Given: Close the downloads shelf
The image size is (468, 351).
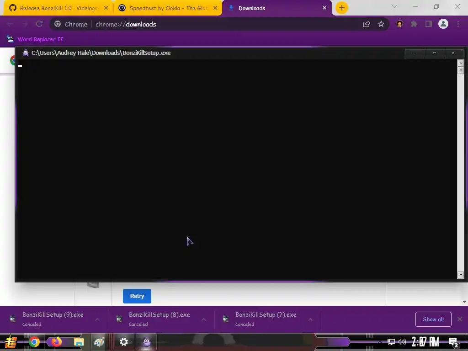Looking at the screenshot, I should tap(460, 319).
